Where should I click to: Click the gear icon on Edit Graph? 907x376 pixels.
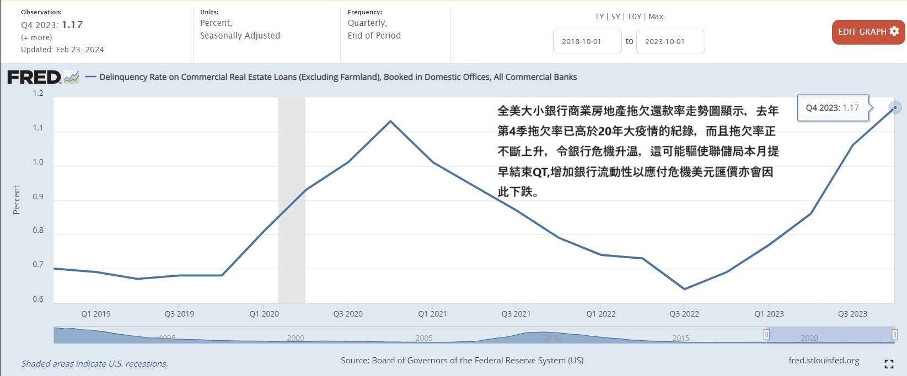[x=894, y=31]
